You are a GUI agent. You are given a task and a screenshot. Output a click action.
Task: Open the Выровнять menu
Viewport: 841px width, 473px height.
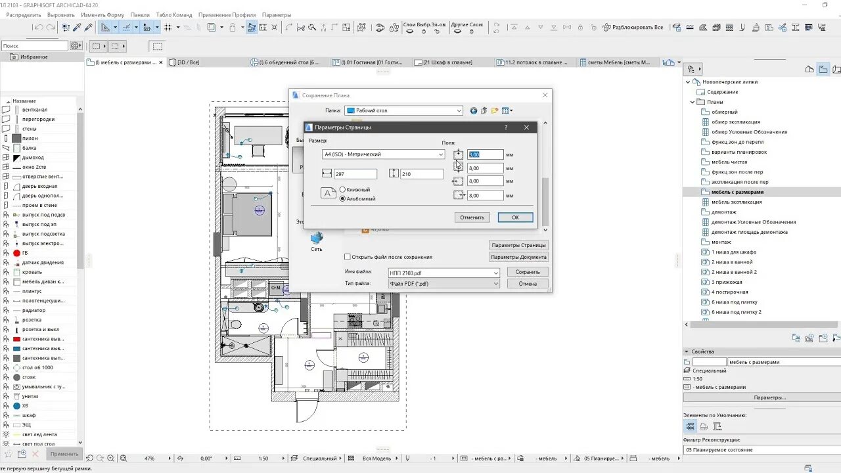point(61,15)
